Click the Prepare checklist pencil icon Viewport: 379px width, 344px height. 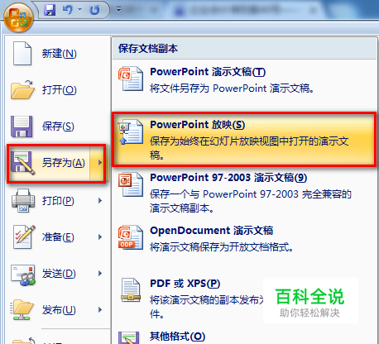pos(24,237)
